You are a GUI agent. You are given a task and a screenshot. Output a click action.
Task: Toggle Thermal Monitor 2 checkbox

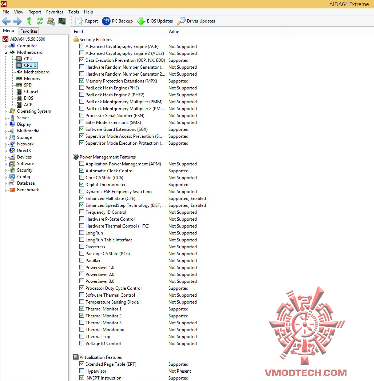[82, 316]
